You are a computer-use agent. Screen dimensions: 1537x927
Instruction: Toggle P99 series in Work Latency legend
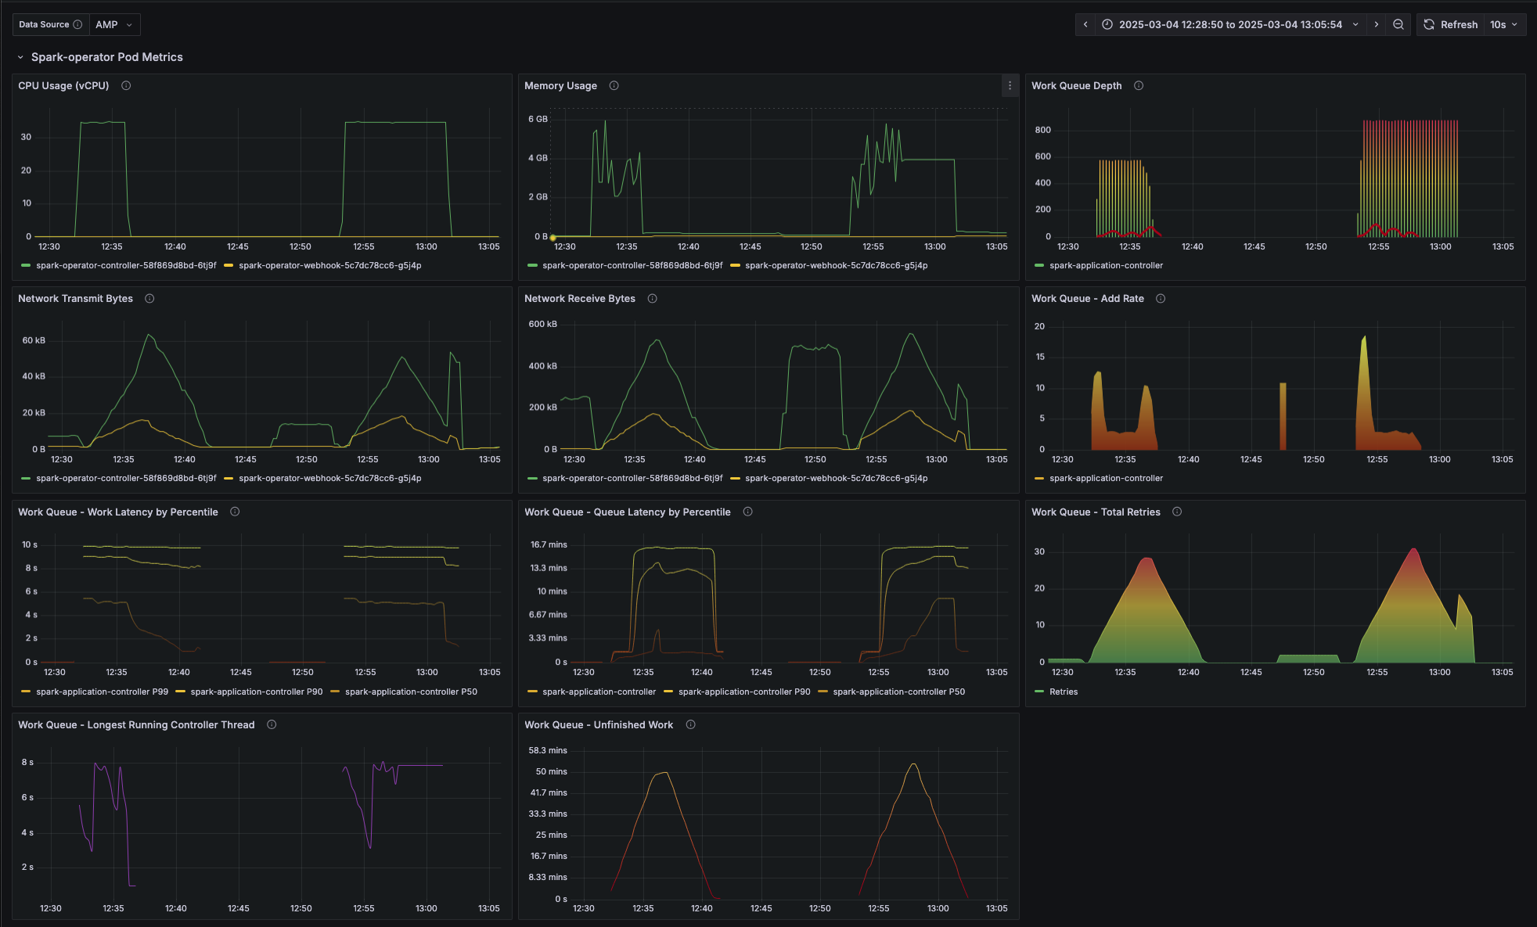tap(102, 692)
